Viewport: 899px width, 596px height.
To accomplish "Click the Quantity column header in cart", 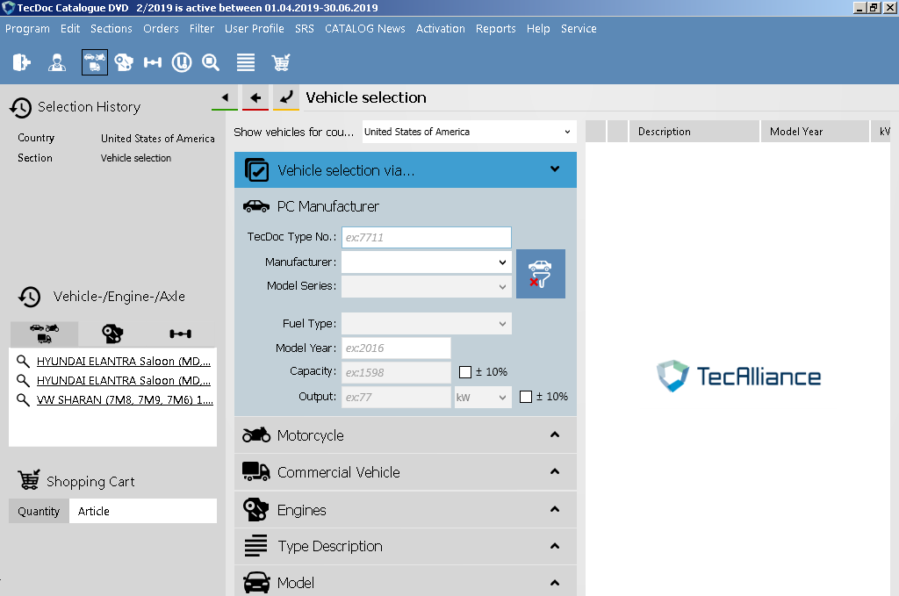I will (39, 511).
